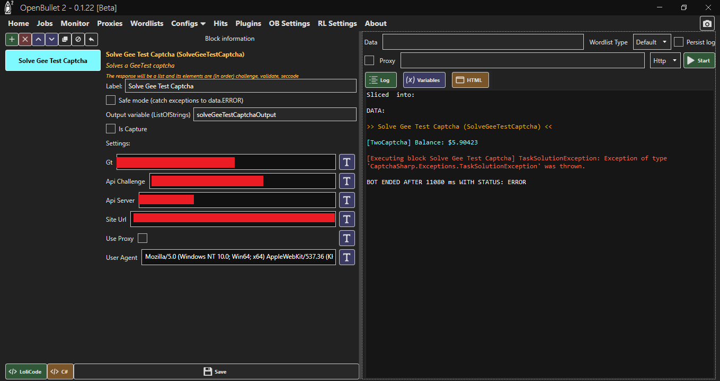
Task: Add a new block with the plus icon
Action: coord(11,39)
